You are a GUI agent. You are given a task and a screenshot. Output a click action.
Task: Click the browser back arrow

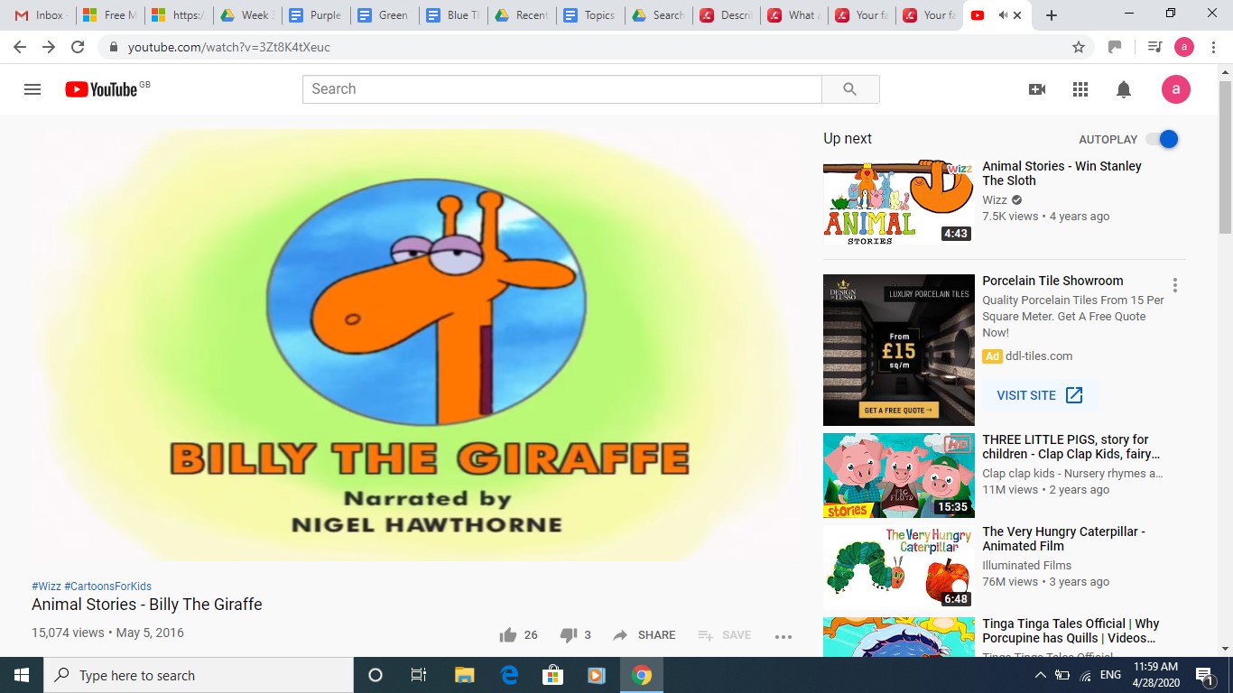coord(20,47)
